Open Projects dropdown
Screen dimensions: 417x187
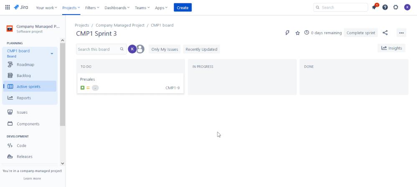click(71, 7)
